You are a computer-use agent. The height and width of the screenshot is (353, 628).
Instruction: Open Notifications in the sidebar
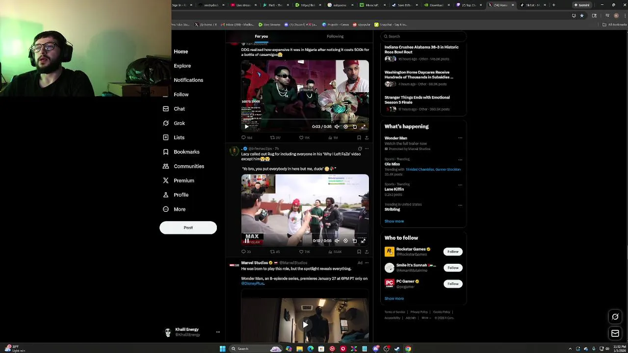coord(188,80)
